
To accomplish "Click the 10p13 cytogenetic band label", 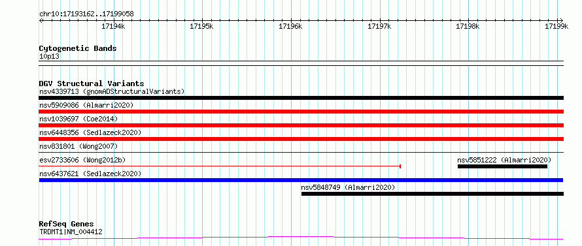I will 49,56.
